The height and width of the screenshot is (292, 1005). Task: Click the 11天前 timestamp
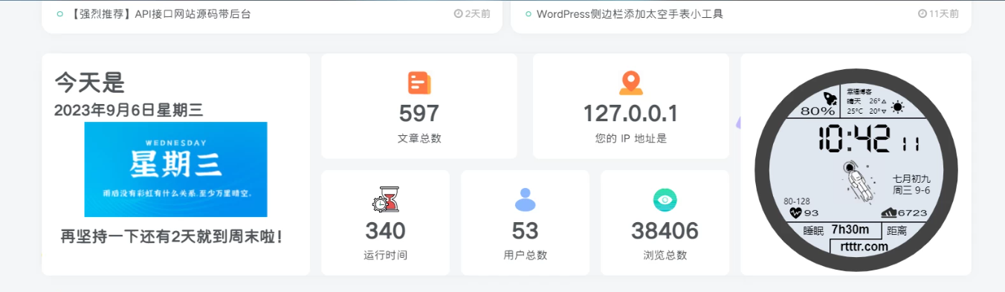[x=944, y=13]
